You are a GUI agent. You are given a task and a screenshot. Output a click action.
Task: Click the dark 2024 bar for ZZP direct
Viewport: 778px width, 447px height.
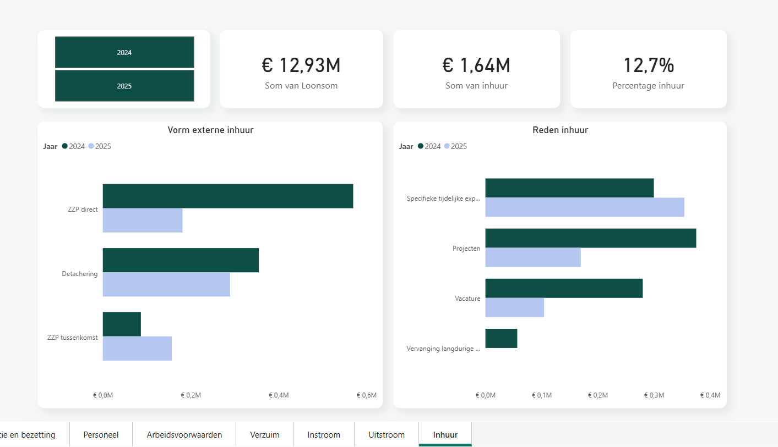click(228, 196)
